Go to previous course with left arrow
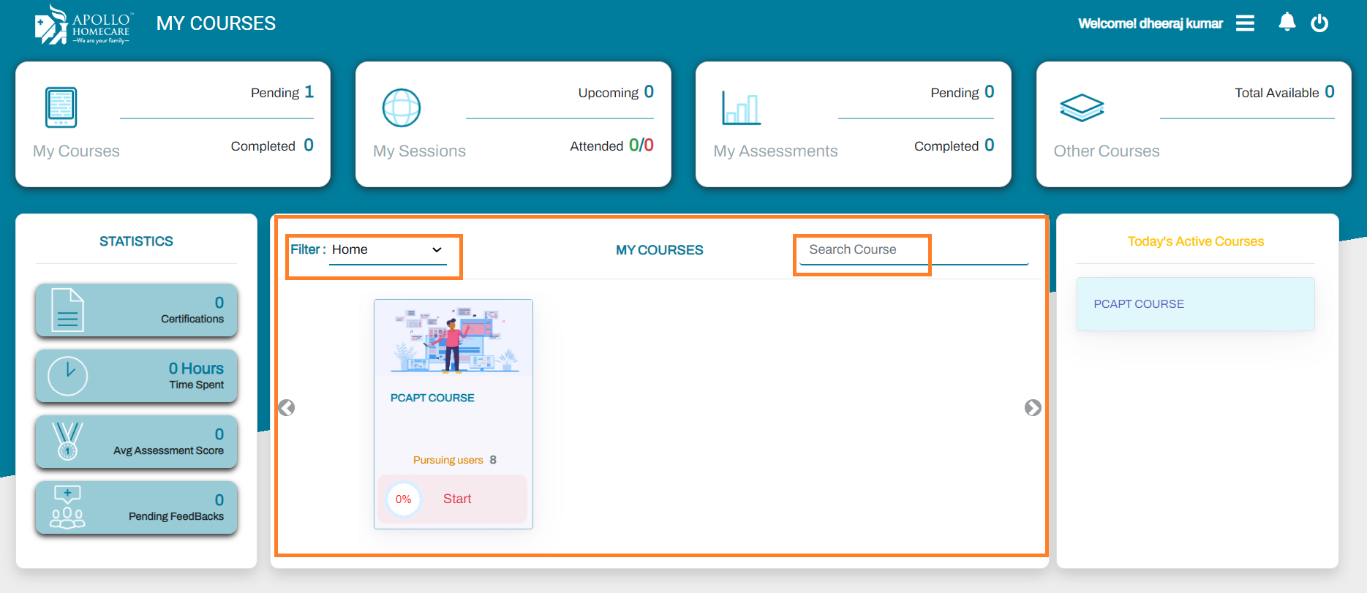Image resolution: width=1367 pixels, height=593 pixels. pos(287,407)
